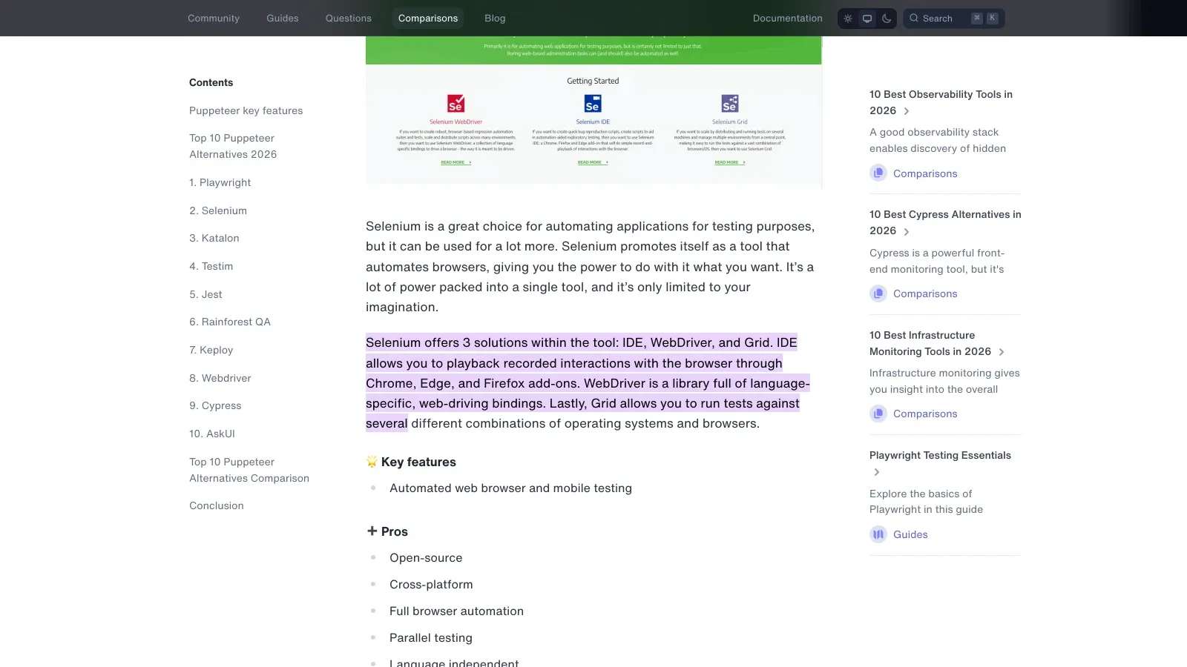Open the Comparisons nav tab
The image size is (1187, 667).
[x=428, y=19]
